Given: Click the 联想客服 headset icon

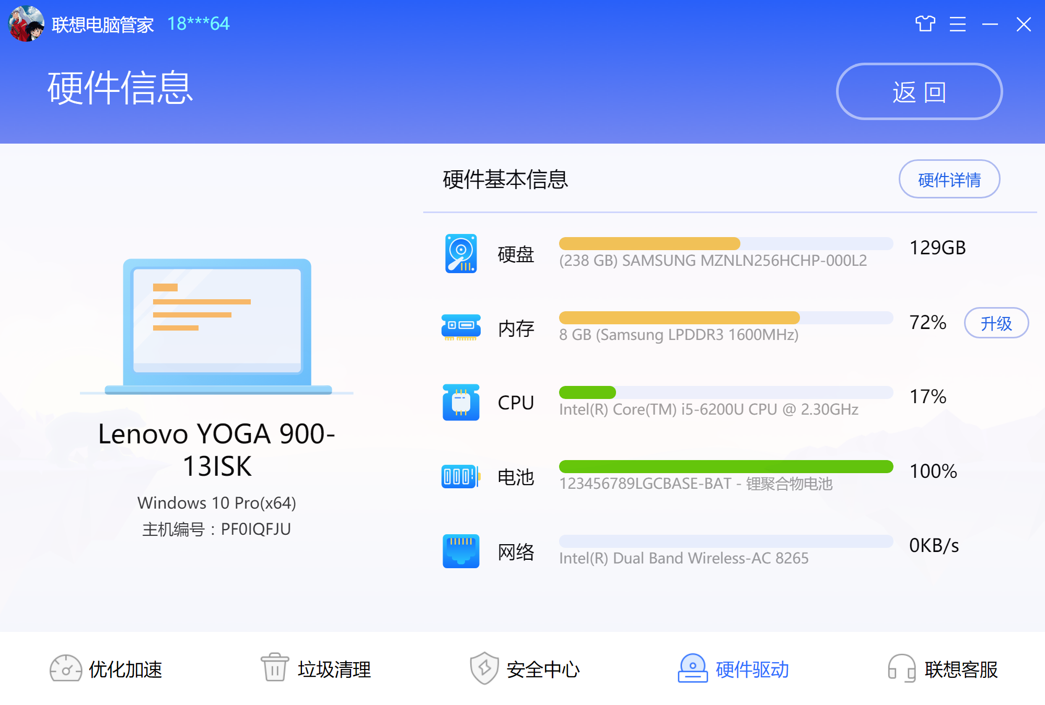Looking at the screenshot, I should 902,668.
